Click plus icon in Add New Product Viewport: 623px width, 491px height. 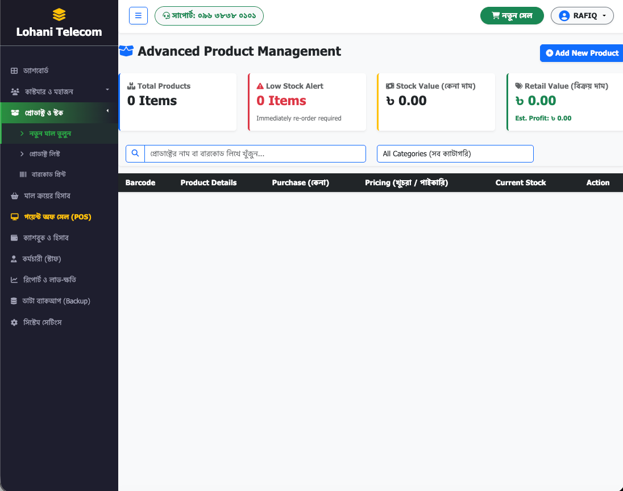[x=550, y=53]
